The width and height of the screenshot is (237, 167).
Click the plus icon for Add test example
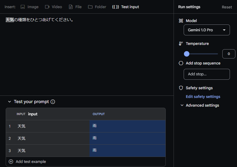(11, 162)
